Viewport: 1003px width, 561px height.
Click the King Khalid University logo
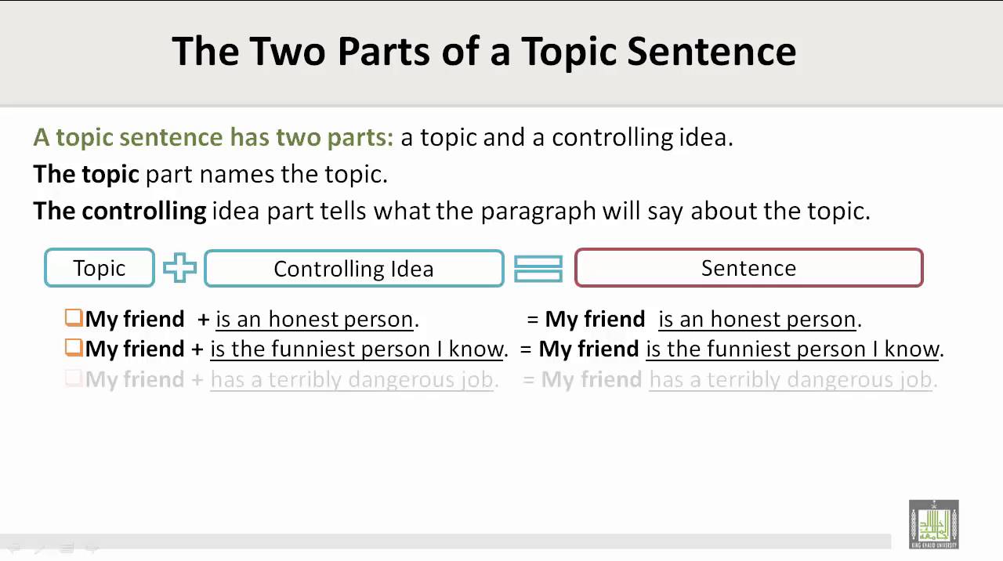point(933,523)
